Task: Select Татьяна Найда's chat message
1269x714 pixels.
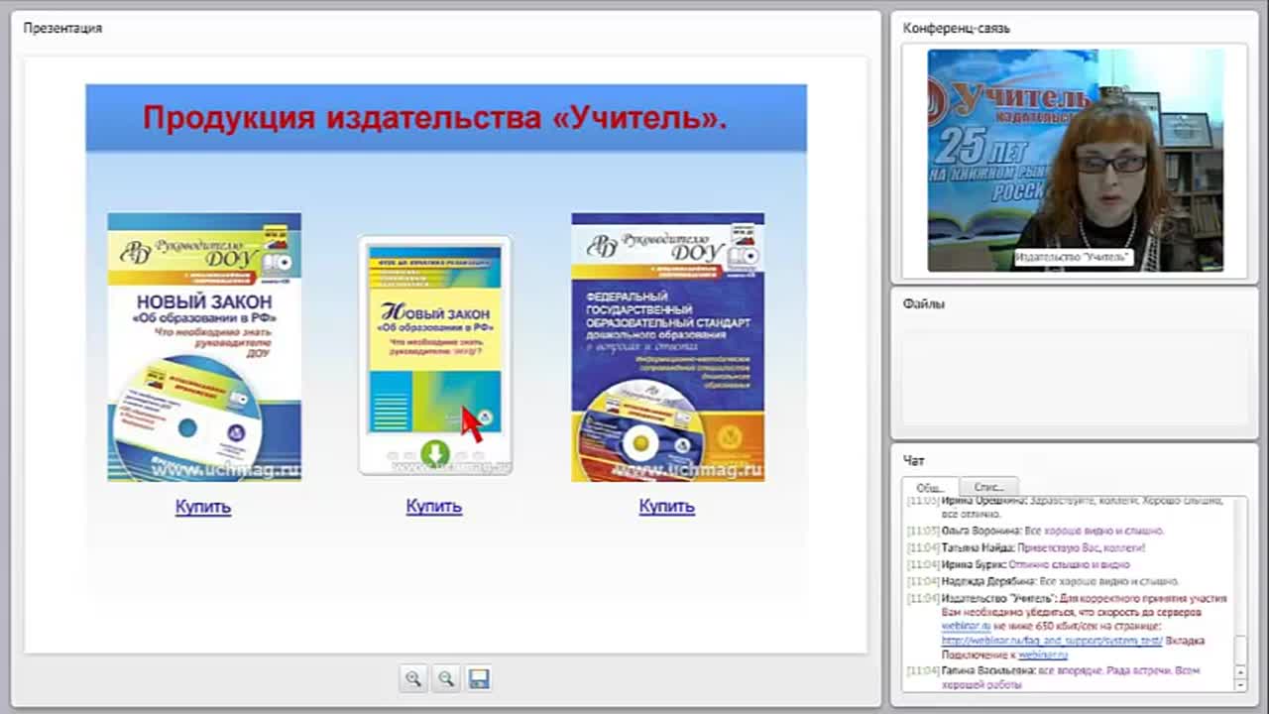Action: pyautogui.click(x=1026, y=547)
